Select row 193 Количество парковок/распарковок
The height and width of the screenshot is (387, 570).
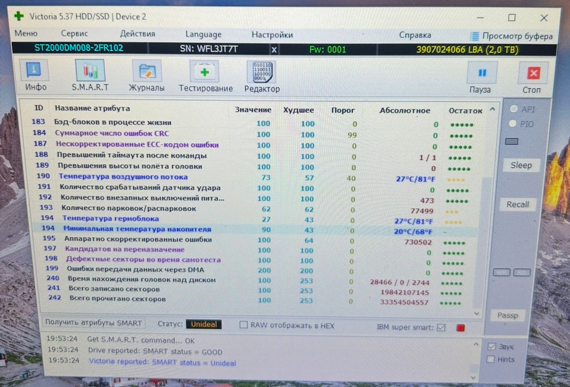254,209
